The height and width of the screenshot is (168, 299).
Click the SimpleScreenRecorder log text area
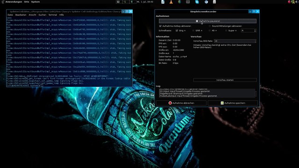click(207, 93)
